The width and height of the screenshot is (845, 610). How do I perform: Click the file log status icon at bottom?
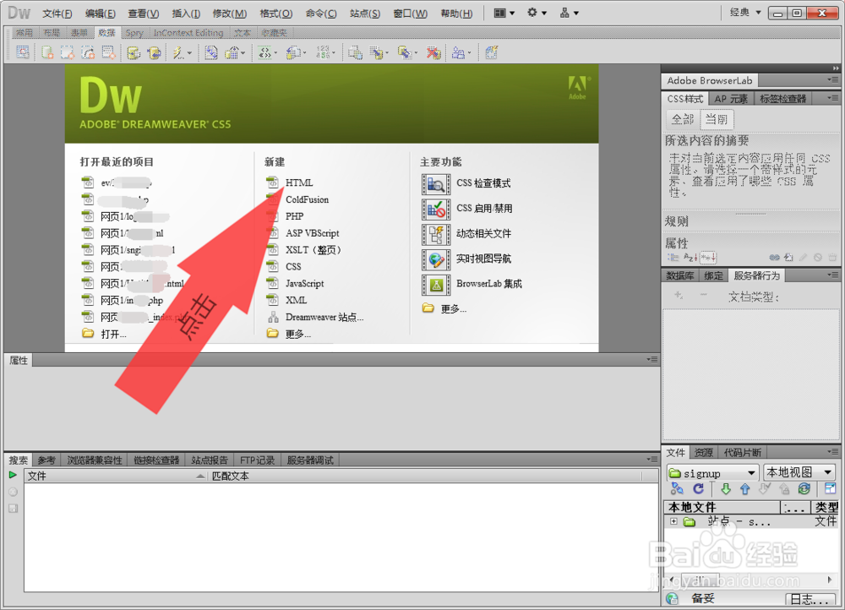pyautogui.click(x=672, y=598)
